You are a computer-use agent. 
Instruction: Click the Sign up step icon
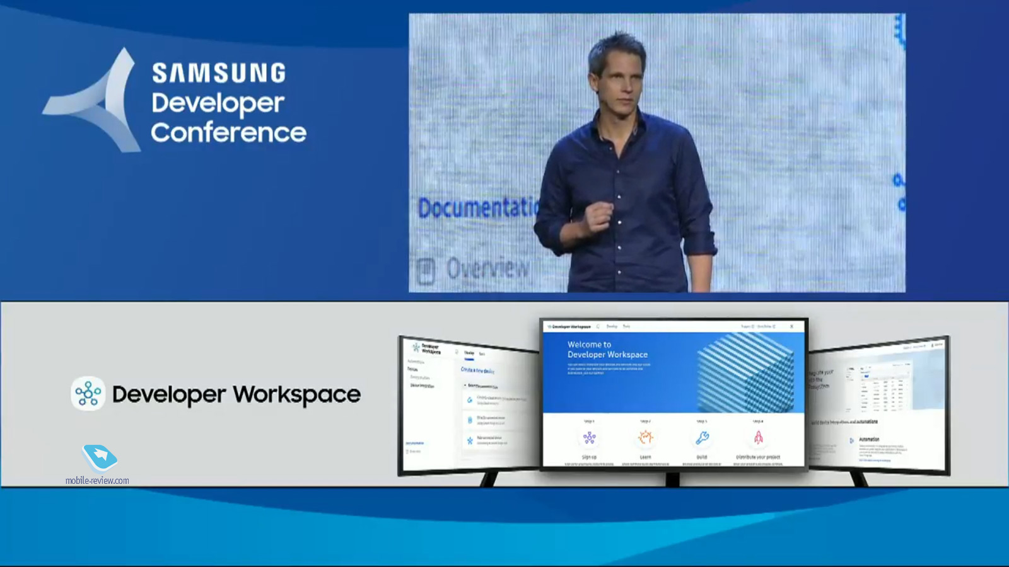[589, 437]
